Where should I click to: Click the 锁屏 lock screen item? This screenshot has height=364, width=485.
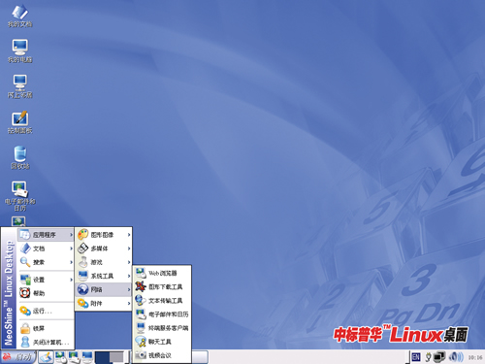(46, 328)
